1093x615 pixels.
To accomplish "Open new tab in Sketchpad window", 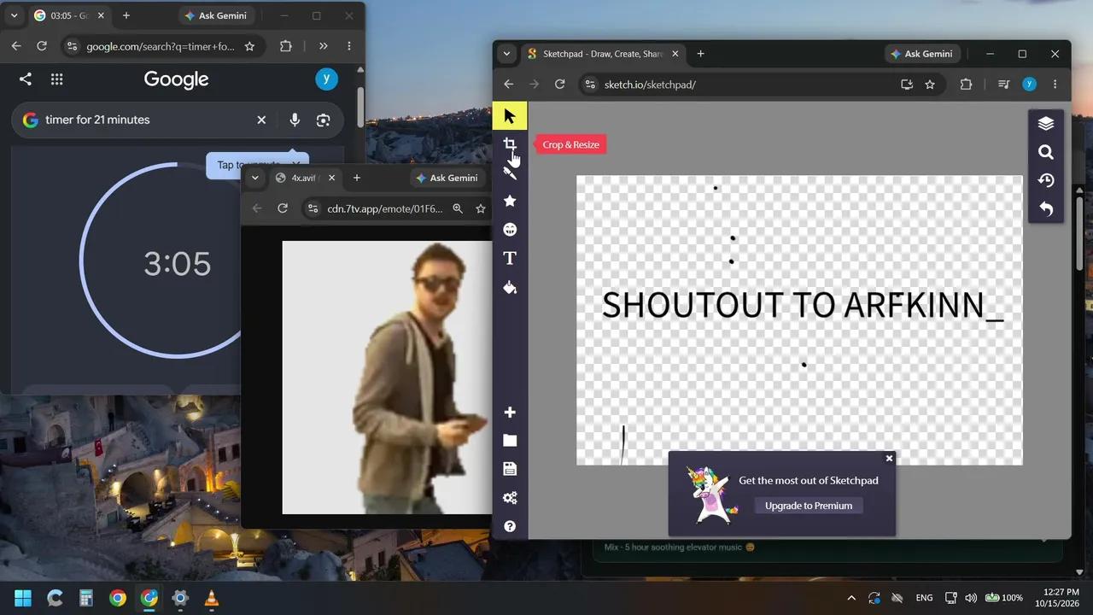I will click(x=701, y=54).
